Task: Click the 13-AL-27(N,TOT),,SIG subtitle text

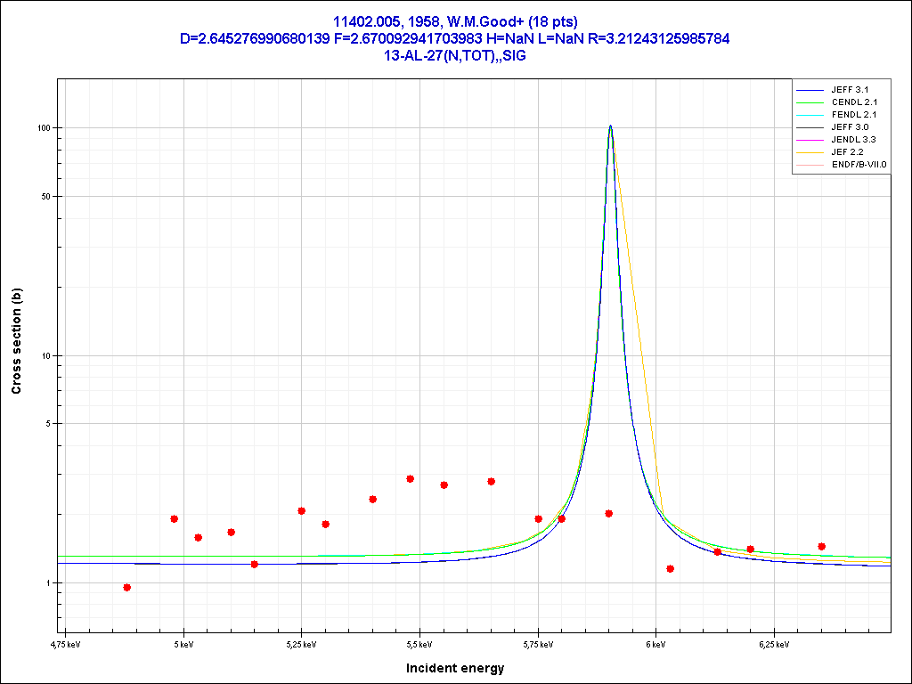Action: (455, 55)
